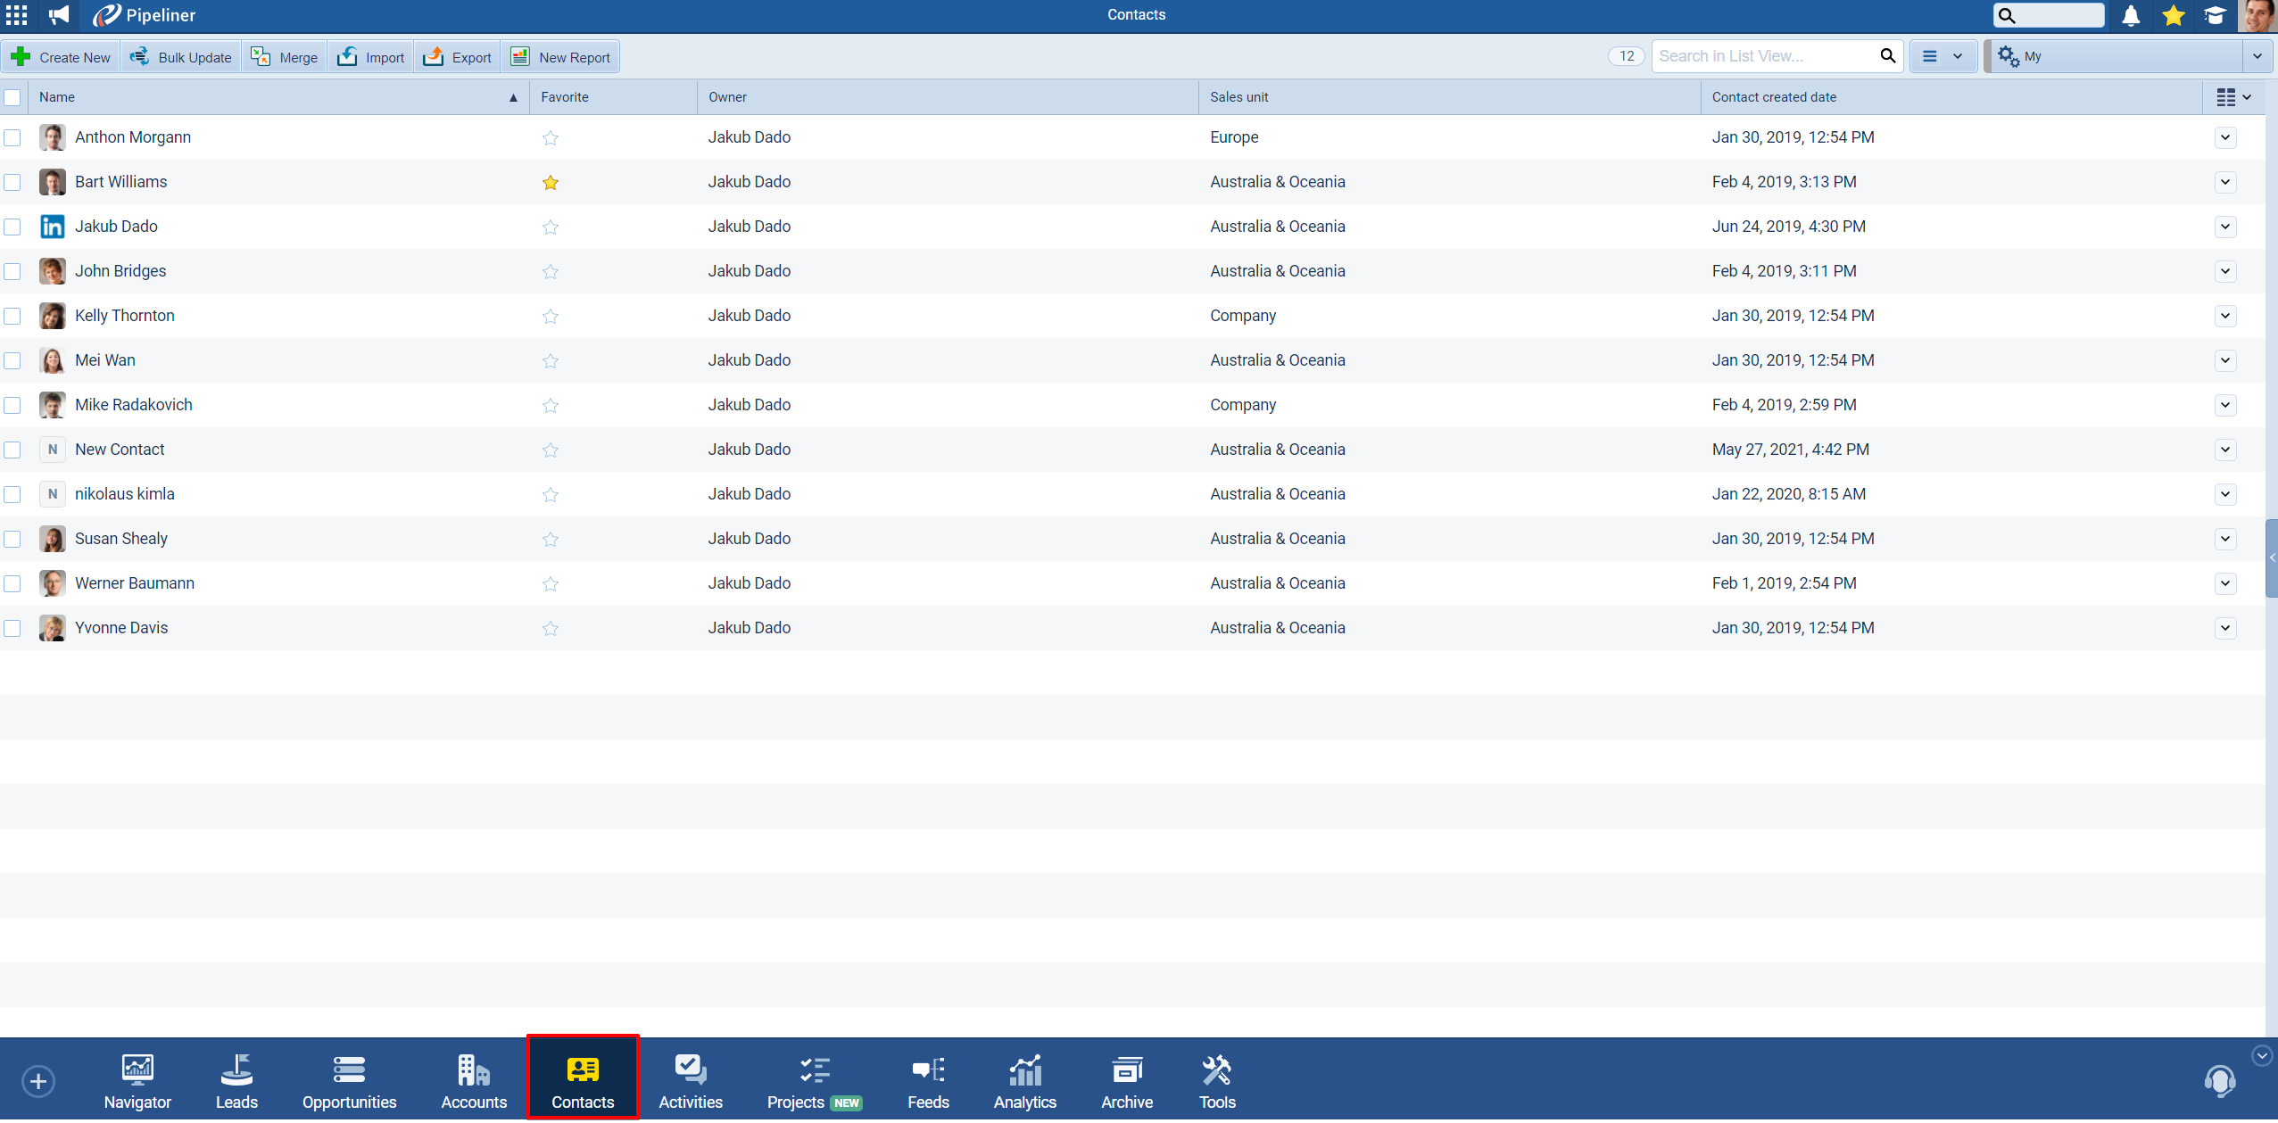Image resolution: width=2278 pixels, height=1123 pixels.
Task: Remove Bart Williams from favorites star
Action: [x=551, y=182]
